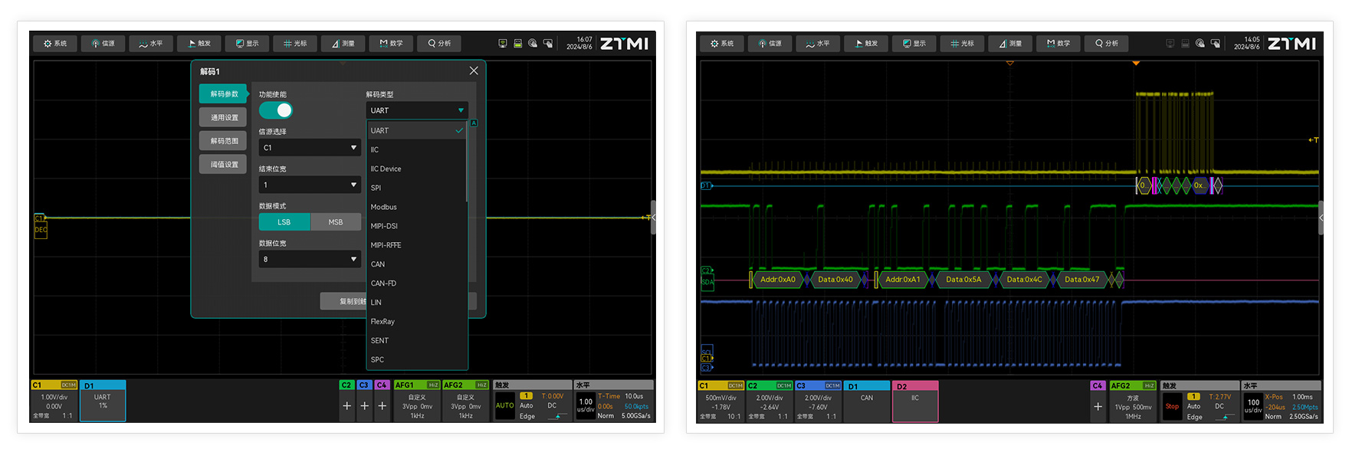The image size is (1349, 475).
Task: Add channel C4 plus icon on right scope
Action: pyautogui.click(x=1098, y=407)
